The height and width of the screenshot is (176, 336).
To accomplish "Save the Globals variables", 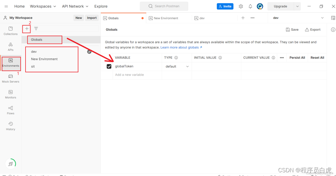I will [x=292, y=30].
